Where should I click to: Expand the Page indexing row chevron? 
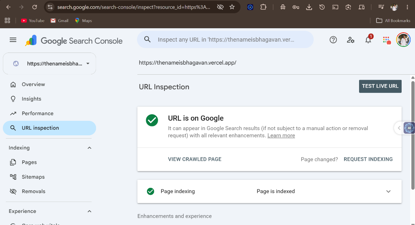pyautogui.click(x=388, y=191)
